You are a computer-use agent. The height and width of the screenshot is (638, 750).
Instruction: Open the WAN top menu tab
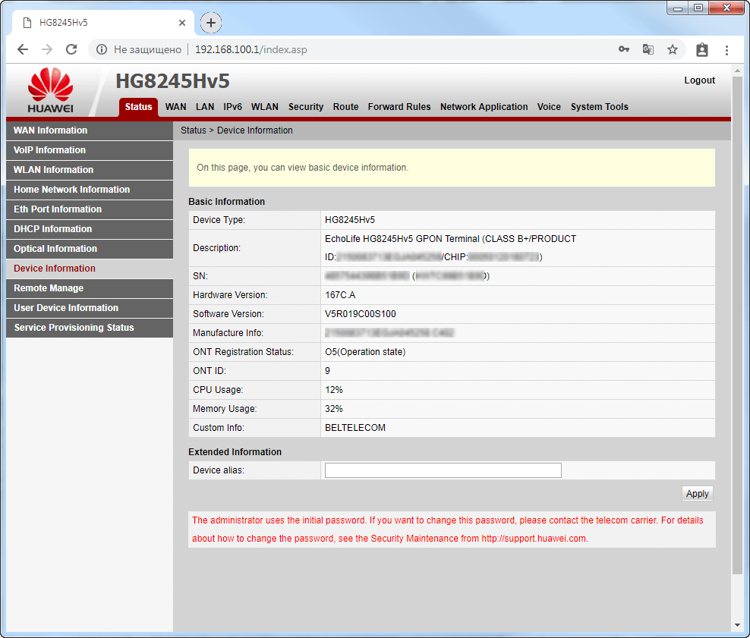175,107
